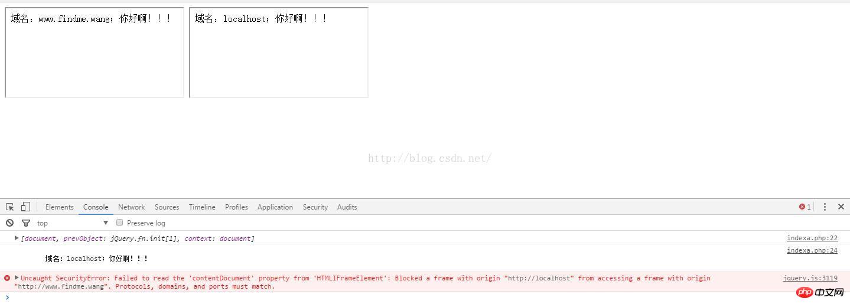The image size is (850, 304).
Task: Toggle the device toolbar icon
Action: click(x=25, y=207)
